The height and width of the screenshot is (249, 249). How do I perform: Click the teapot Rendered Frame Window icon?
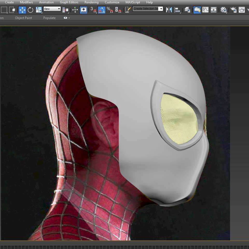pyautogui.click(x=242, y=10)
